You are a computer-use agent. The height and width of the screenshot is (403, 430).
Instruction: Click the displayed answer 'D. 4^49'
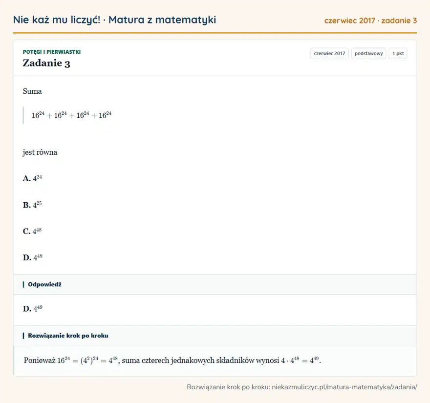click(x=33, y=309)
